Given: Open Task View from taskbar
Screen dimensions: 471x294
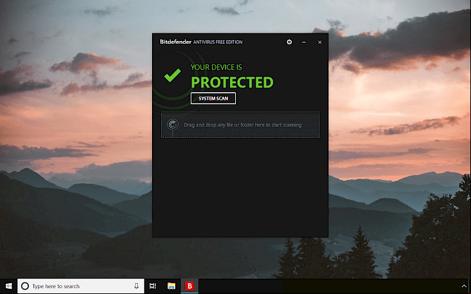Looking at the screenshot, I should [x=153, y=286].
